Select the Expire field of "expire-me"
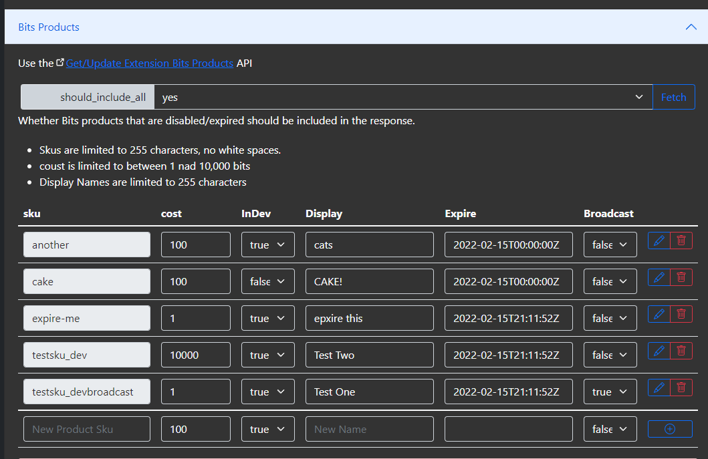Viewport: 708px width, 459px height. (x=508, y=318)
